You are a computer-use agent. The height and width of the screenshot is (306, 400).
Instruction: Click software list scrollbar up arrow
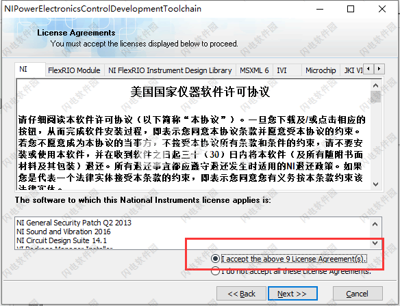pos(375,224)
